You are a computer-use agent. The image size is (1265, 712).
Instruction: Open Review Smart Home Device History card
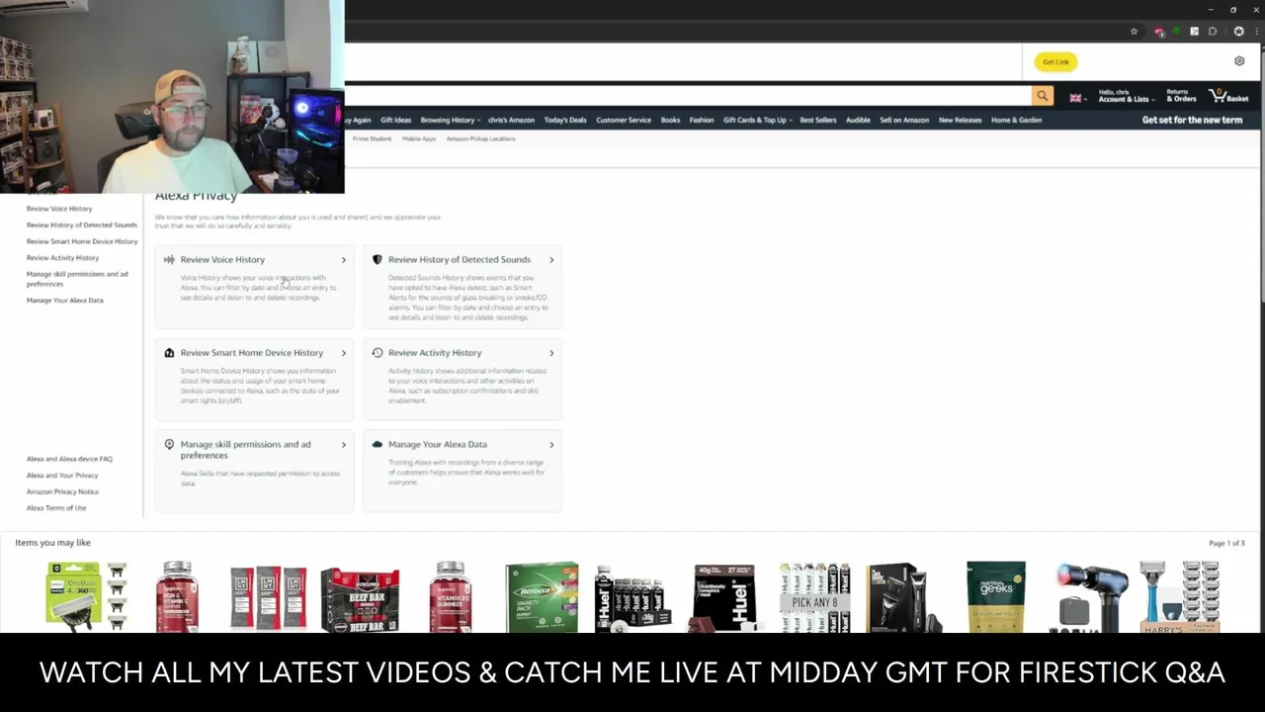click(x=255, y=380)
